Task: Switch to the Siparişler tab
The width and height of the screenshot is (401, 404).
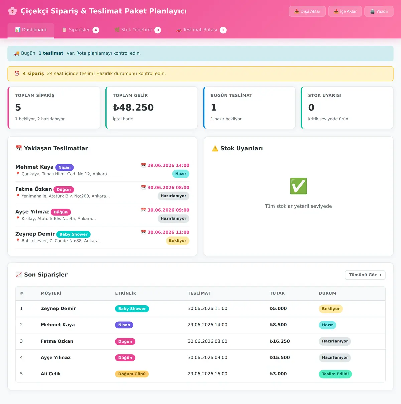Action: (80, 30)
